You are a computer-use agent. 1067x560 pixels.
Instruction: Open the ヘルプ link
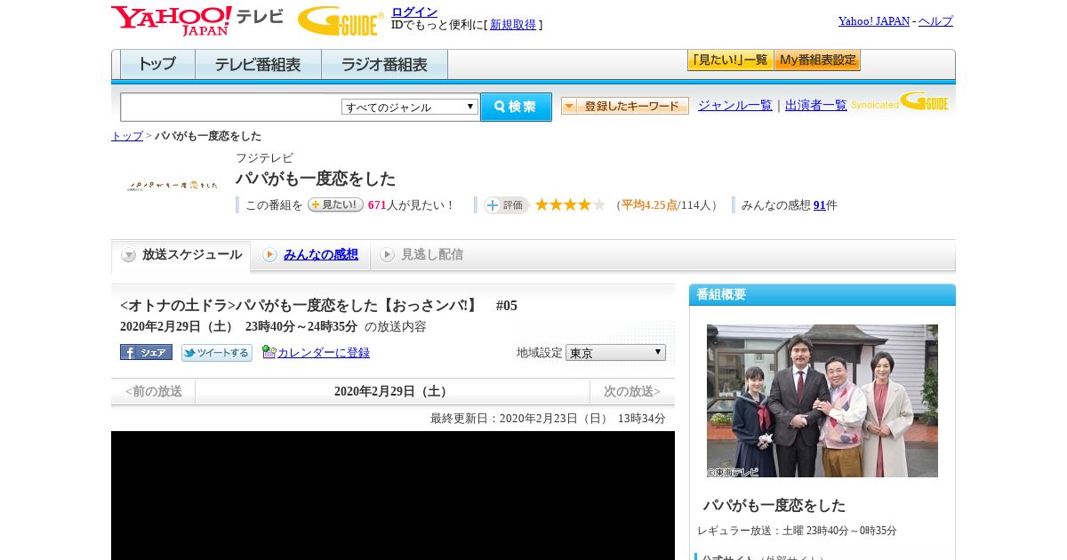pyautogui.click(x=935, y=20)
